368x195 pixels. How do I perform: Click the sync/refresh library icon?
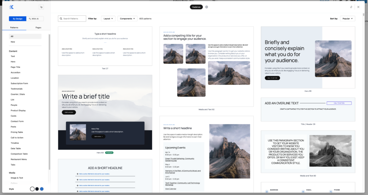[351, 7]
